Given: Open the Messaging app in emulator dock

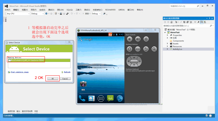Looking at the screenshot, I should click(x=110, y=98).
